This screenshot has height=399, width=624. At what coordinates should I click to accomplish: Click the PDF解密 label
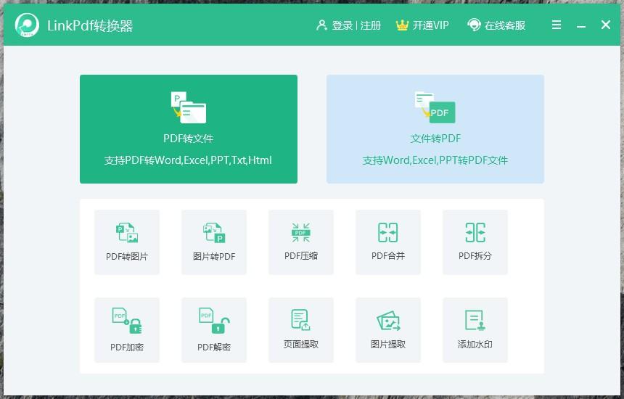pos(214,347)
